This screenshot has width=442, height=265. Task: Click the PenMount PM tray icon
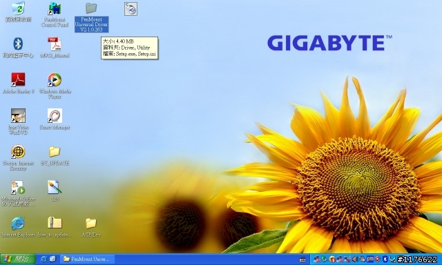click(x=370, y=259)
